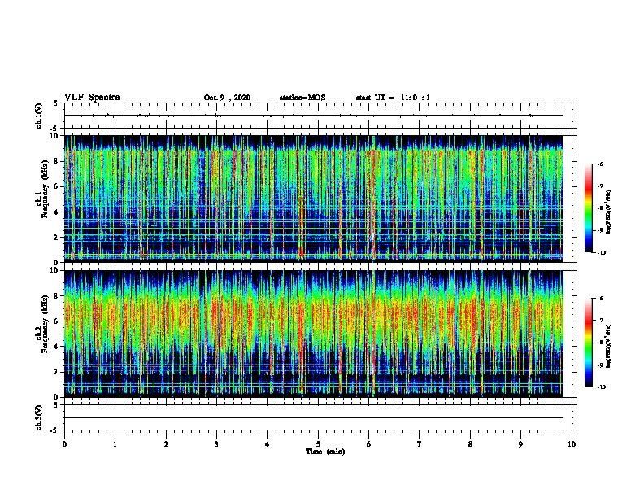Click the ch.3 voltage waveform trace
Image resolution: width=644 pixels, height=498 pixels.
(x=314, y=417)
